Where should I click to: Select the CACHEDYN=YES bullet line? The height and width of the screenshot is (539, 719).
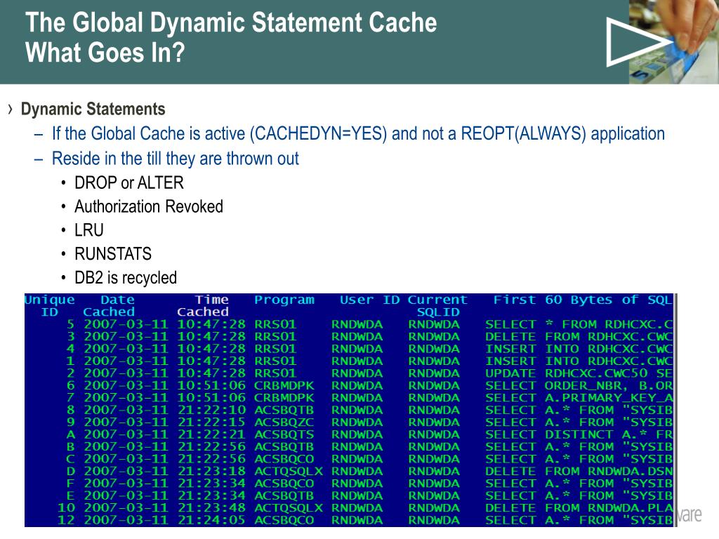click(358, 133)
